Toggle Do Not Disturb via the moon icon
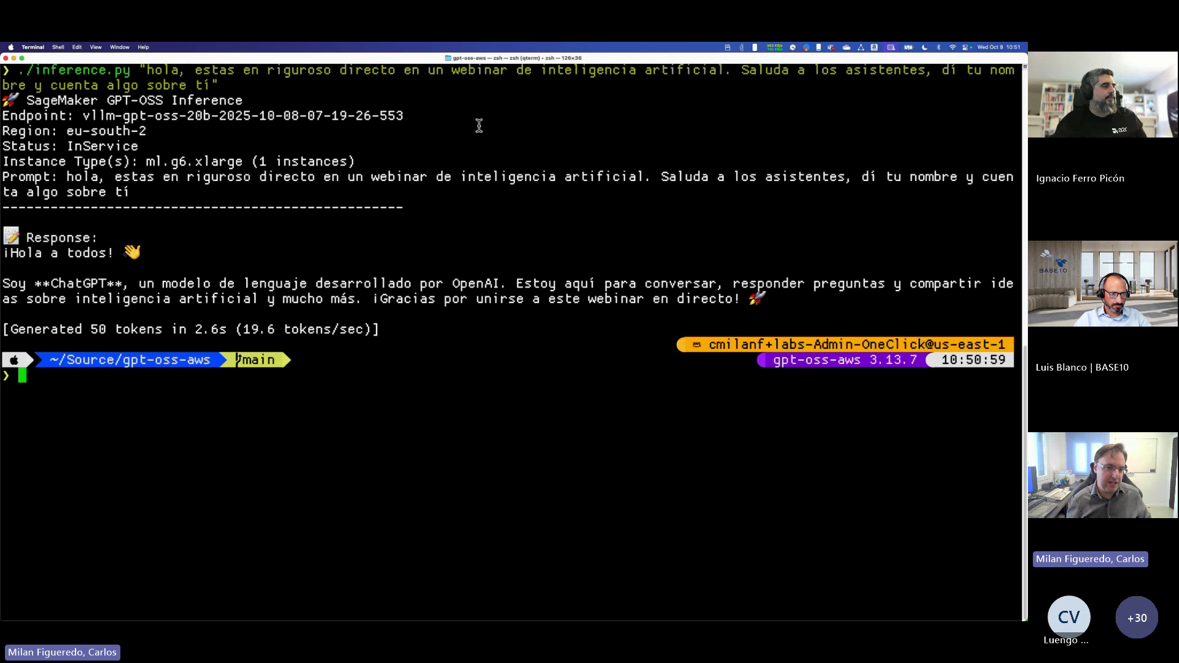1179x663 pixels. [925, 47]
